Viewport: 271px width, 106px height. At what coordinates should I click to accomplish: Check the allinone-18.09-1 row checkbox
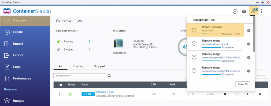pos(61,94)
